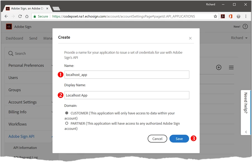Open Adobe Sign API in sidebar
Image resolution: width=252 pixels, height=162 pixels.
(29, 136)
